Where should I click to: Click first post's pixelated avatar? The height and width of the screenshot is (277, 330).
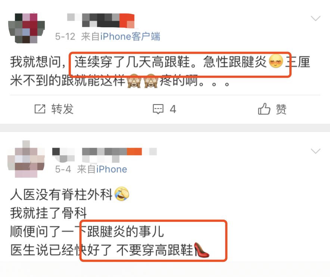26,28
